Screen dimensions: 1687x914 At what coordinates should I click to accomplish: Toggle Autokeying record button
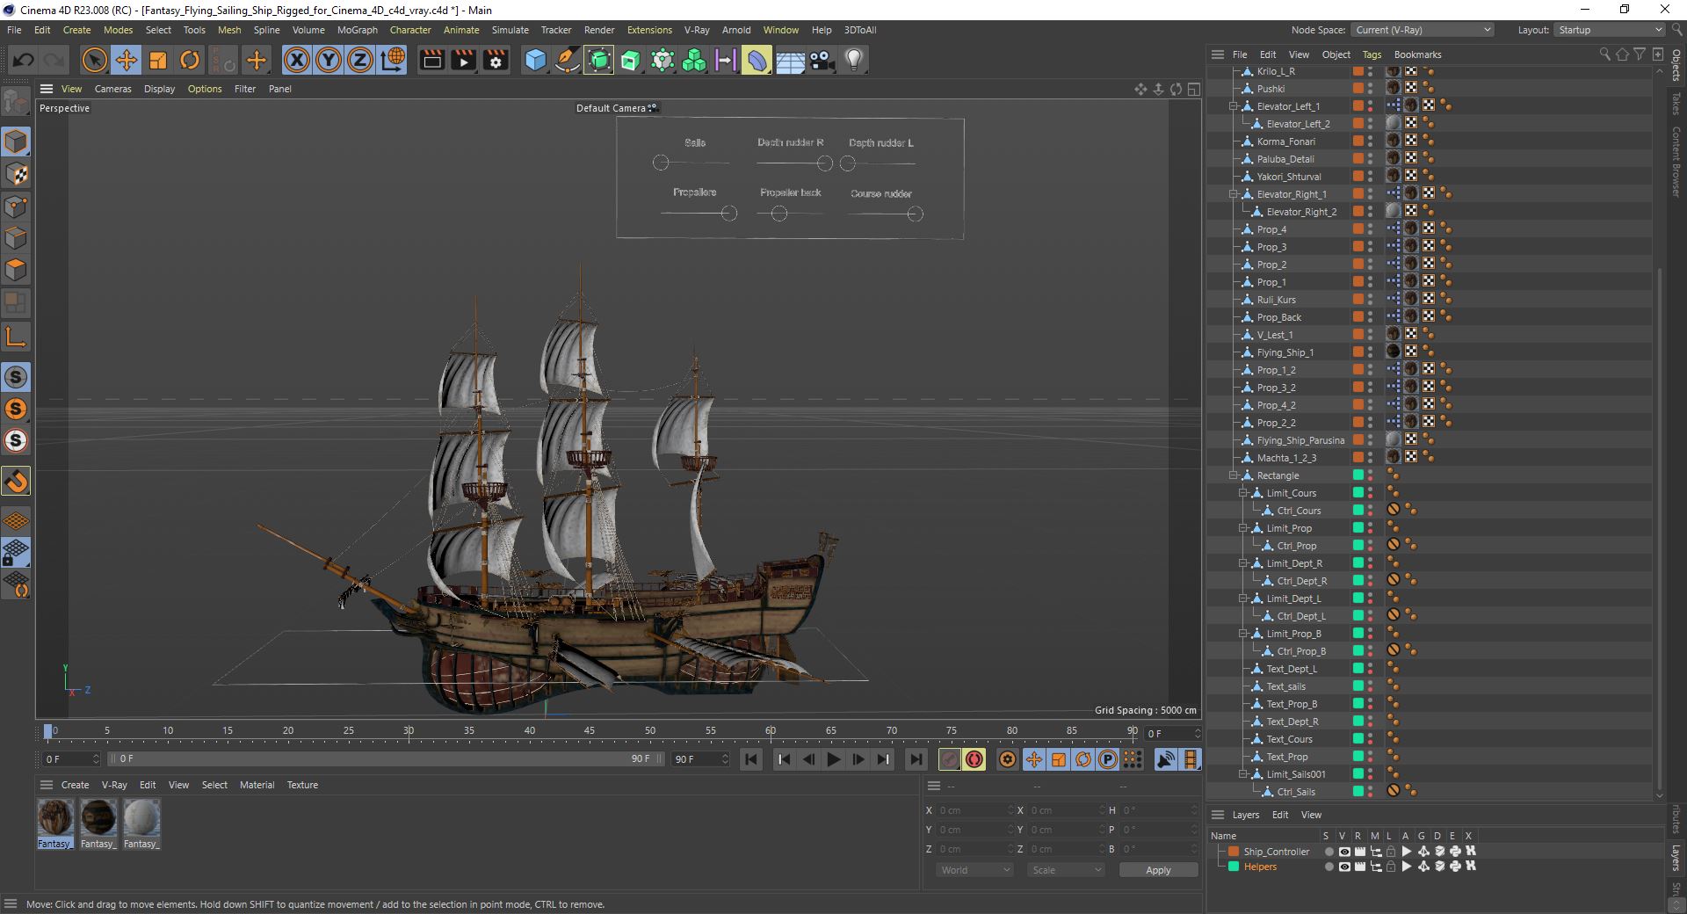pyautogui.click(x=974, y=759)
